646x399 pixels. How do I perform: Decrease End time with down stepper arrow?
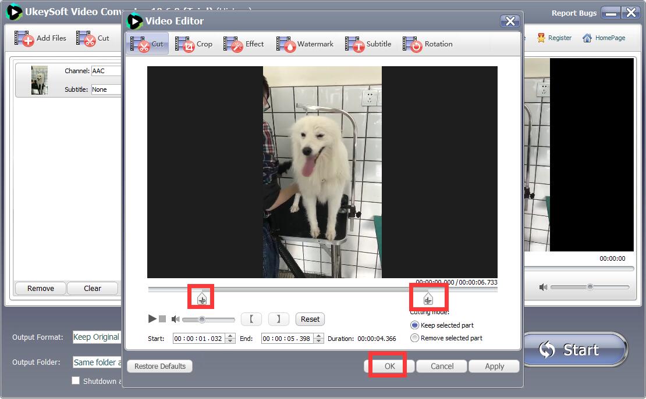click(318, 341)
